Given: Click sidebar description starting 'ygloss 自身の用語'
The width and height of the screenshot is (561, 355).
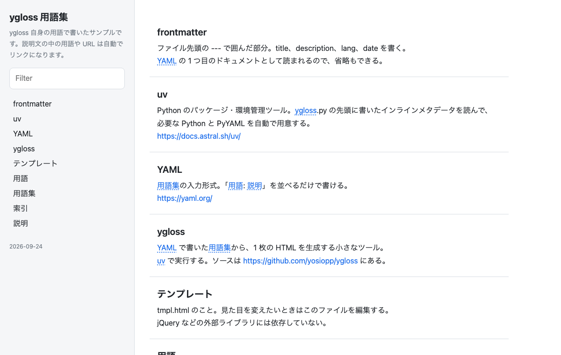Looking at the screenshot, I should pyautogui.click(x=67, y=44).
